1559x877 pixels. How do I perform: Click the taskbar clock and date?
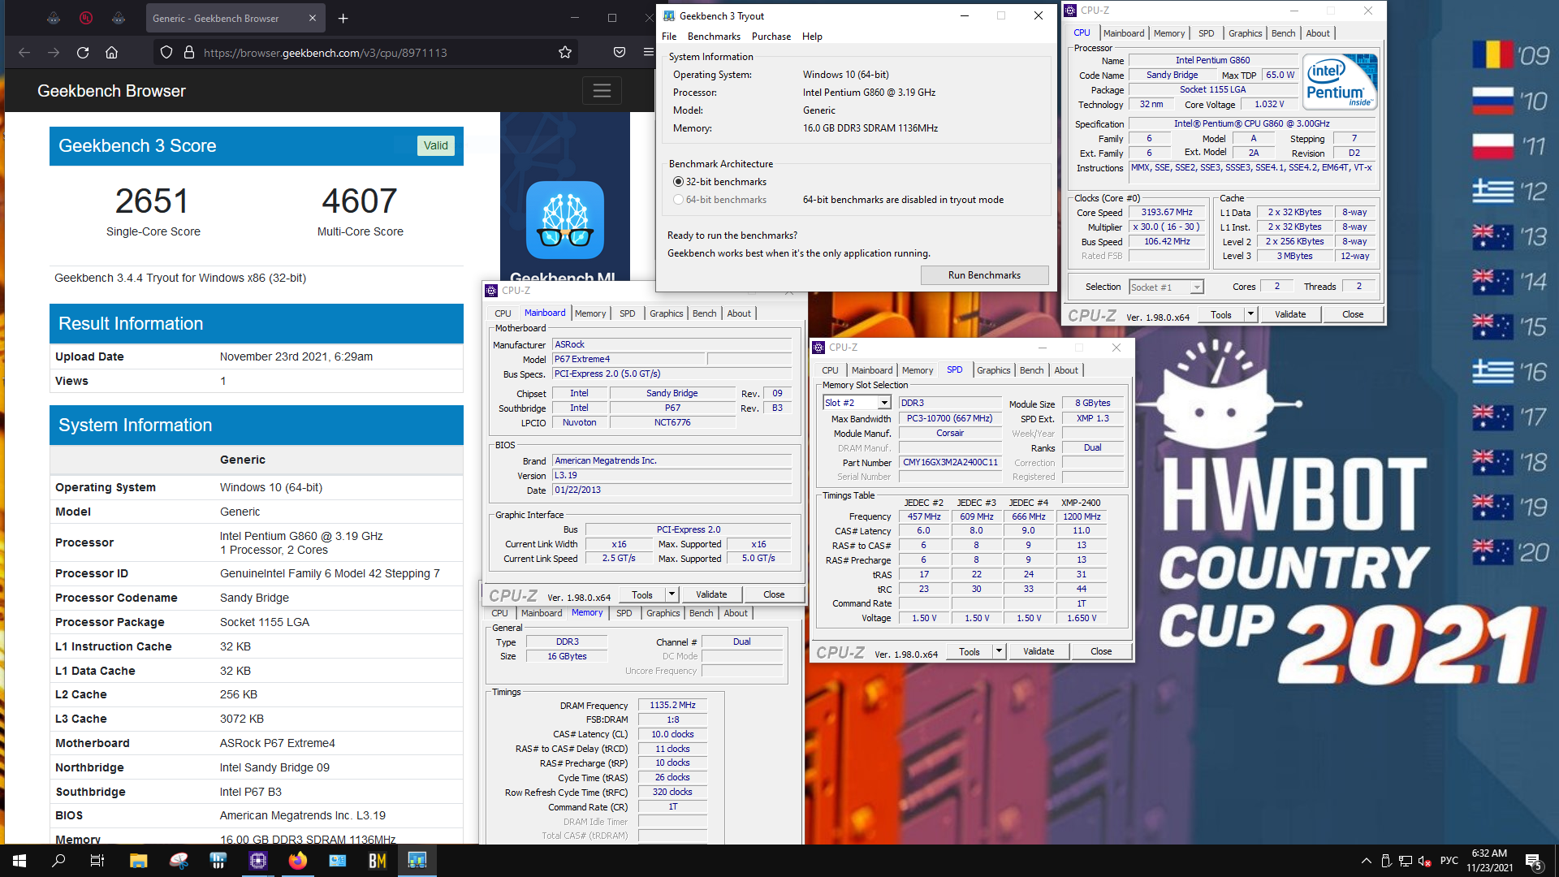click(x=1489, y=861)
